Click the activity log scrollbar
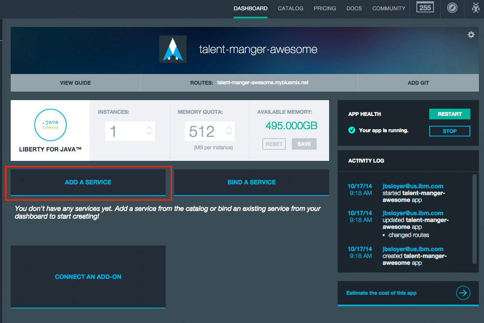Image resolution: width=484 pixels, height=323 pixels. (475, 219)
